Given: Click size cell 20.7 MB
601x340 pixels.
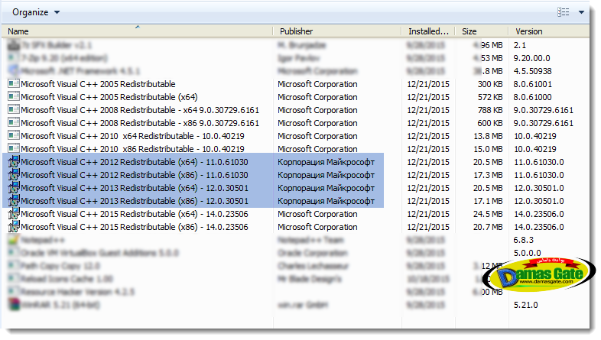Looking at the screenshot, I should point(488,227).
